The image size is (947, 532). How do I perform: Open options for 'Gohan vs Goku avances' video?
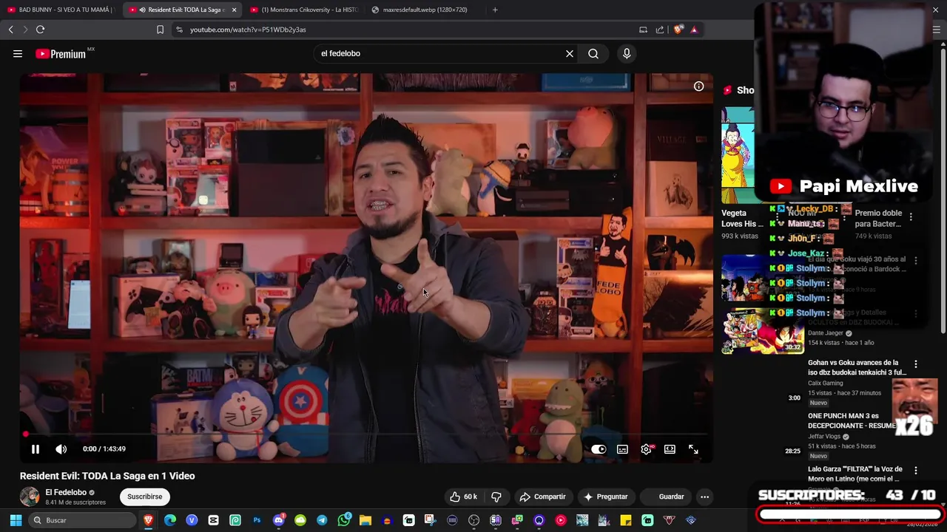click(x=916, y=364)
